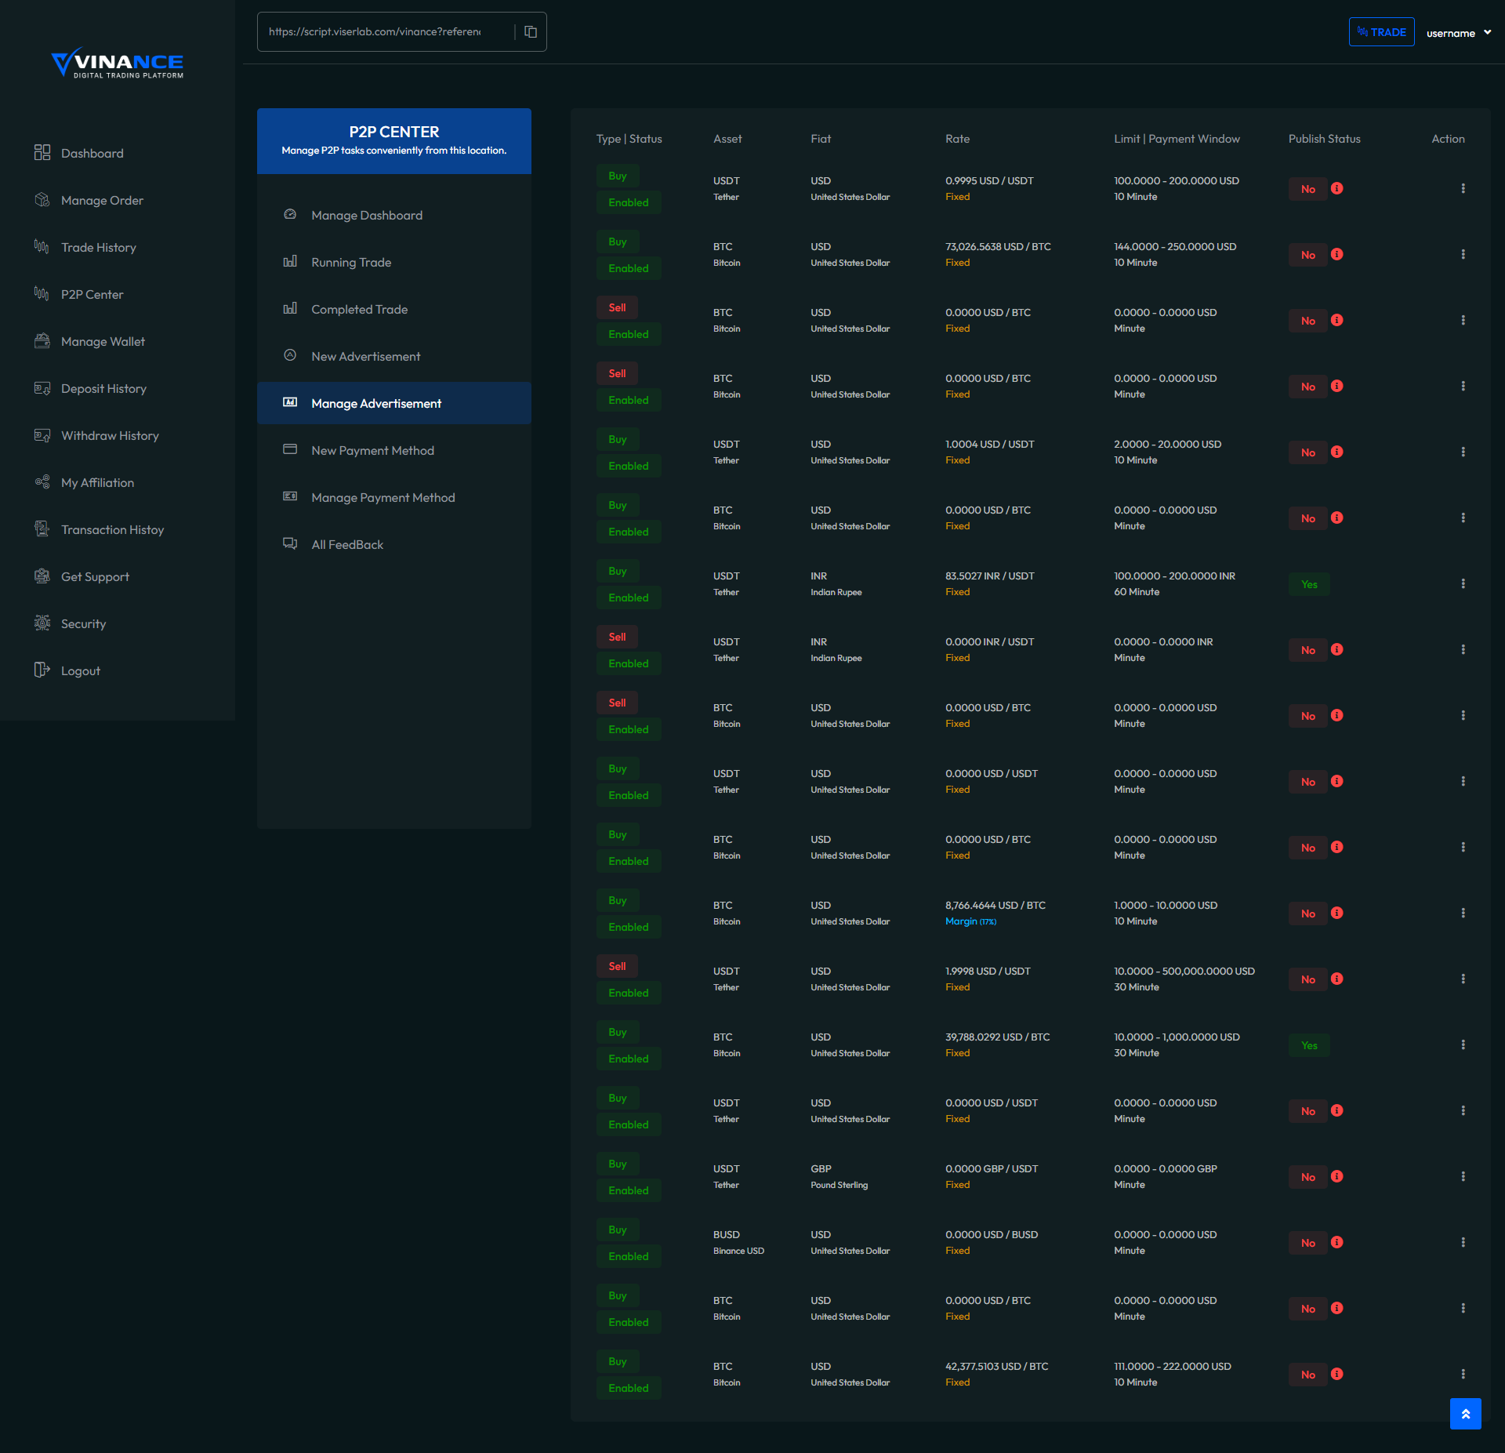The width and height of the screenshot is (1505, 1453).
Task: Click the scroll-to-top arrow button
Action: click(x=1465, y=1413)
